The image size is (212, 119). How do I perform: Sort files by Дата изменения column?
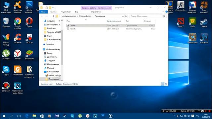pos(115,21)
